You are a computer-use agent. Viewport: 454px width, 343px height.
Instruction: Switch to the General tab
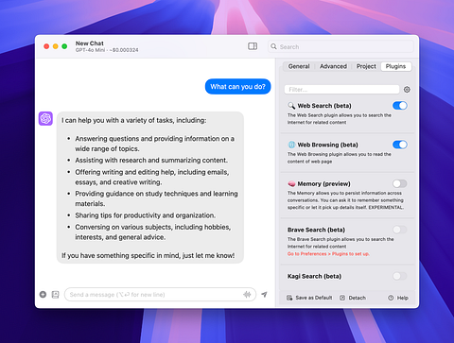(299, 66)
